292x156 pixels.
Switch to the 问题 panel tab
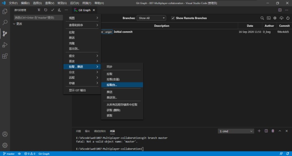pos(78,131)
